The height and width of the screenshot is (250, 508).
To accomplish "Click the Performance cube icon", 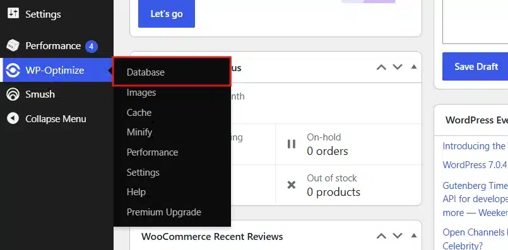I will pos(13,45).
